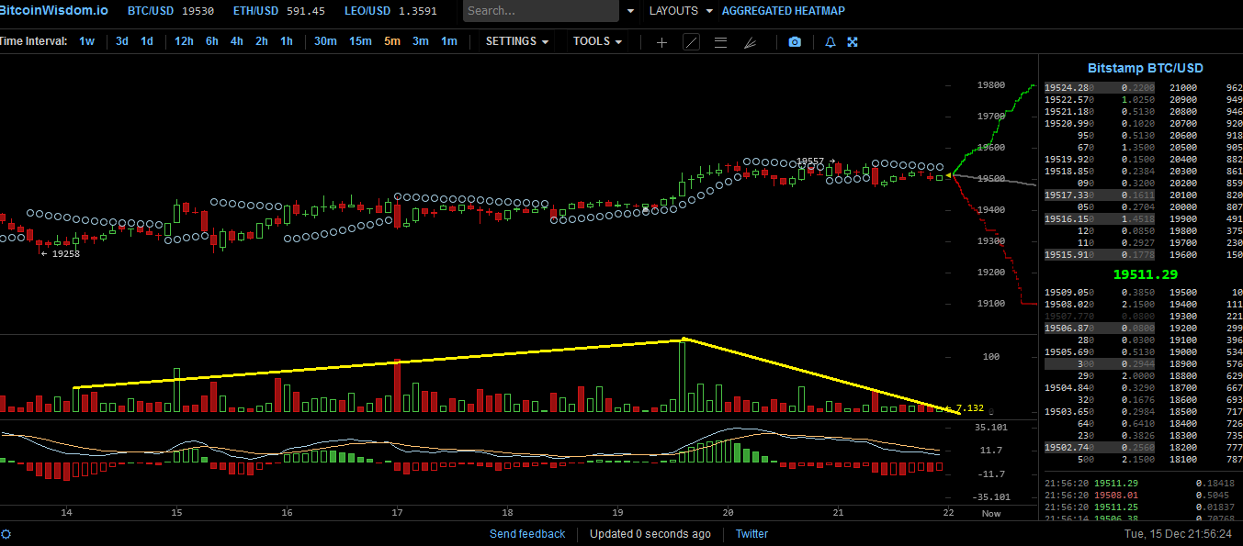Switch time interval to 12h
1243x546 pixels.
coord(184,41)
